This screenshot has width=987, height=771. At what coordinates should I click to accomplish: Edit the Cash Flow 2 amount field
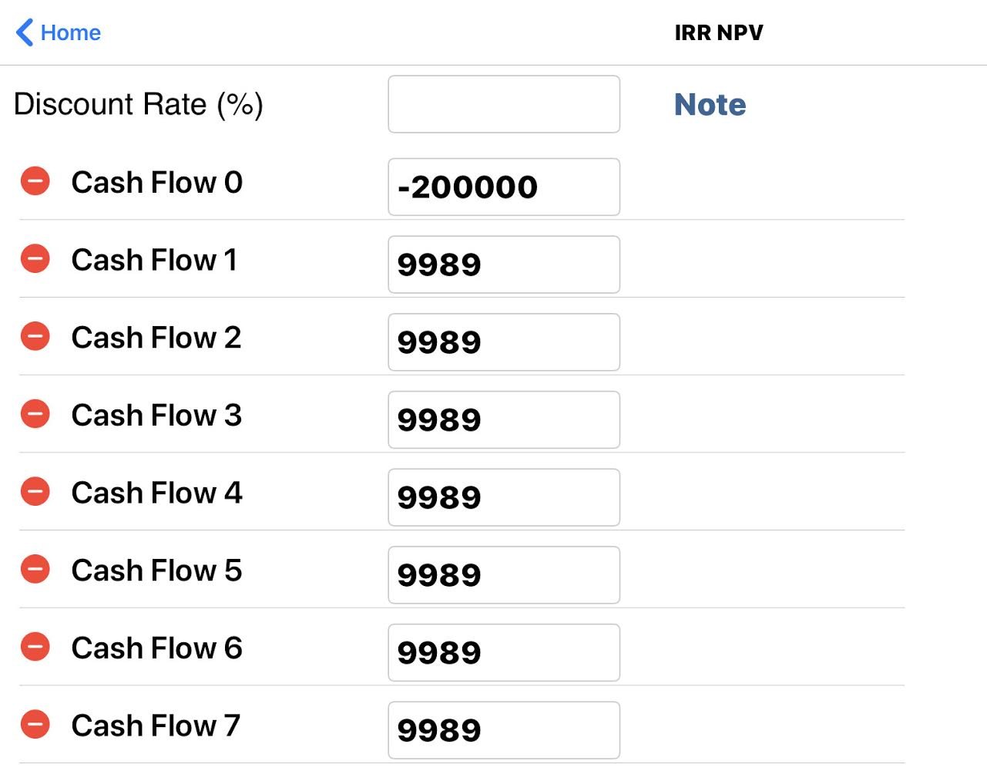[x=504, y=342]
